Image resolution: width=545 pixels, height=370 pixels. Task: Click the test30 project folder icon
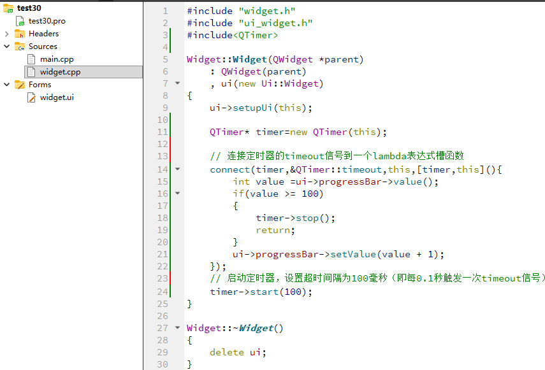tap(8, 8)
